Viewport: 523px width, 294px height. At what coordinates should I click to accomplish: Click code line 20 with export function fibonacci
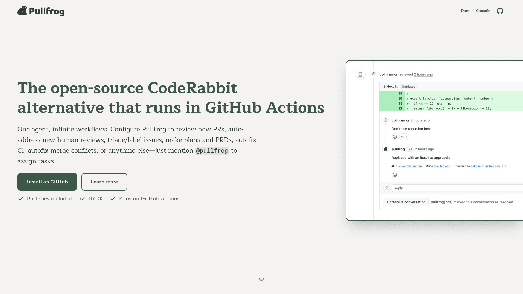pos(451,99)
